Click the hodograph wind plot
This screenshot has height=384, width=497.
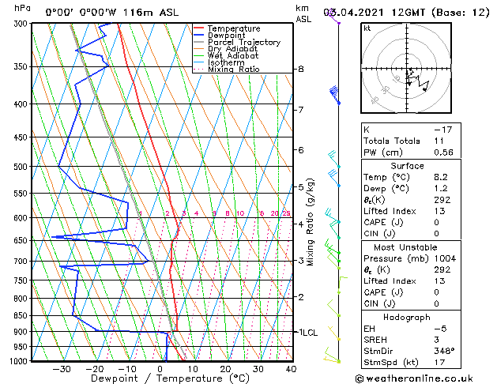point(406,68)
